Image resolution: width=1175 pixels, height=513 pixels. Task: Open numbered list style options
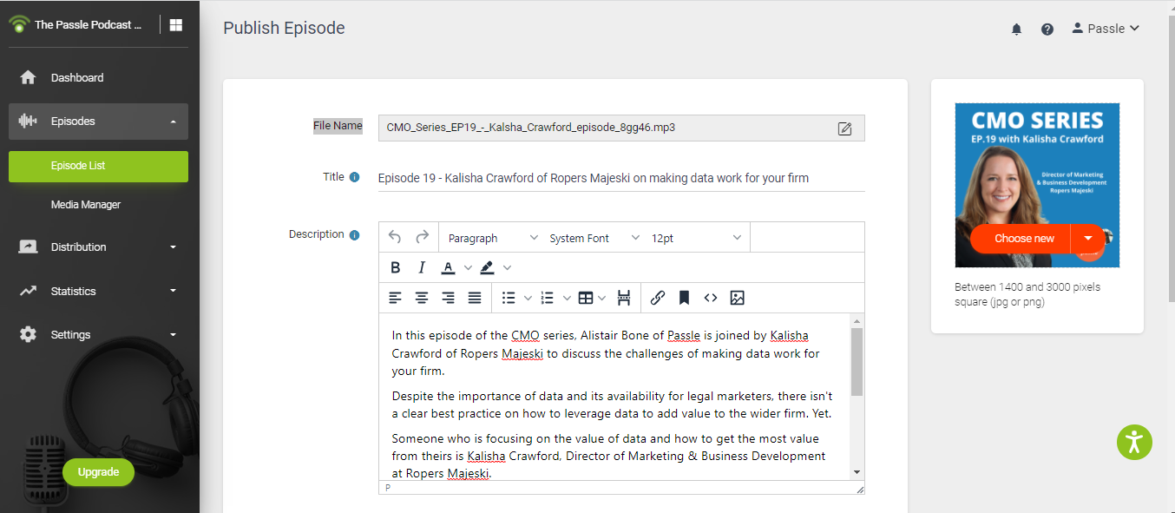567,298
